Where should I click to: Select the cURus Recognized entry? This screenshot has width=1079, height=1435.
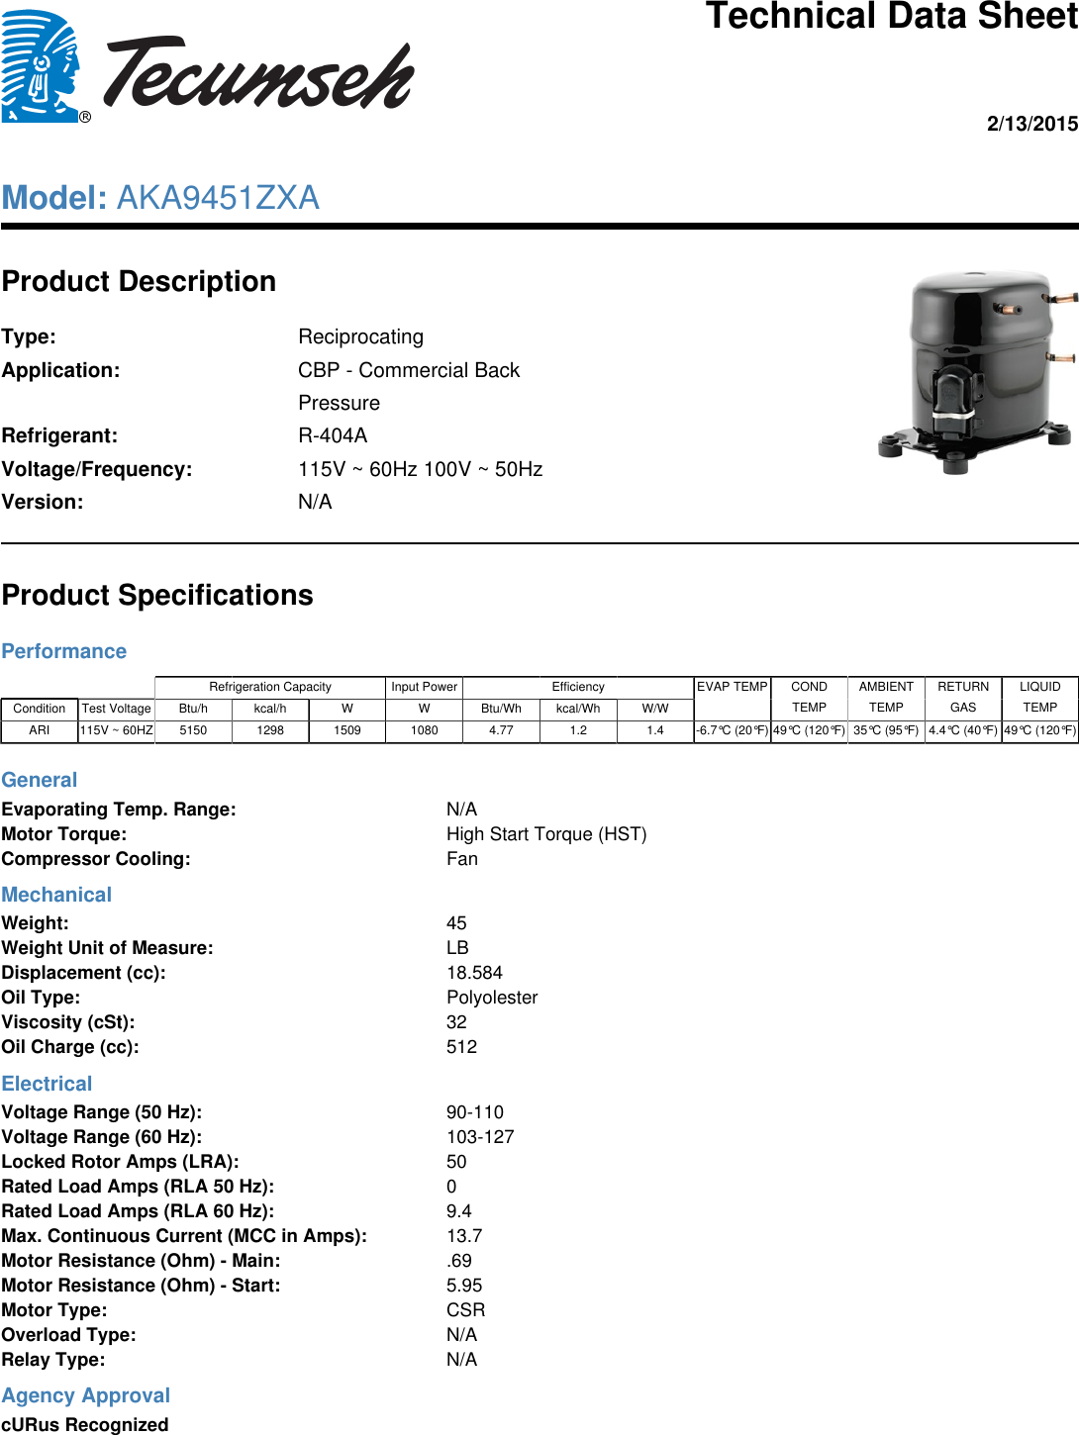tap(86, 1424)
